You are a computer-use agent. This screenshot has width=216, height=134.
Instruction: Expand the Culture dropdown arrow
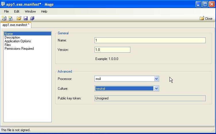[x=156, y=89]
